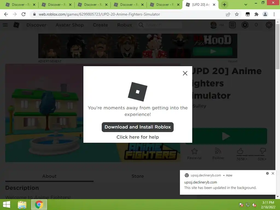Screen dimensions: 280x210
Task: Click the Roblox search field
Action: [160, 25]
